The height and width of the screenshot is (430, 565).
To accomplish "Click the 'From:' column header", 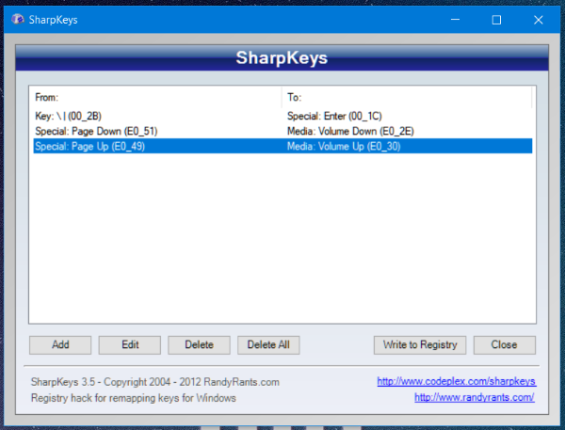I will coord(155,97).
